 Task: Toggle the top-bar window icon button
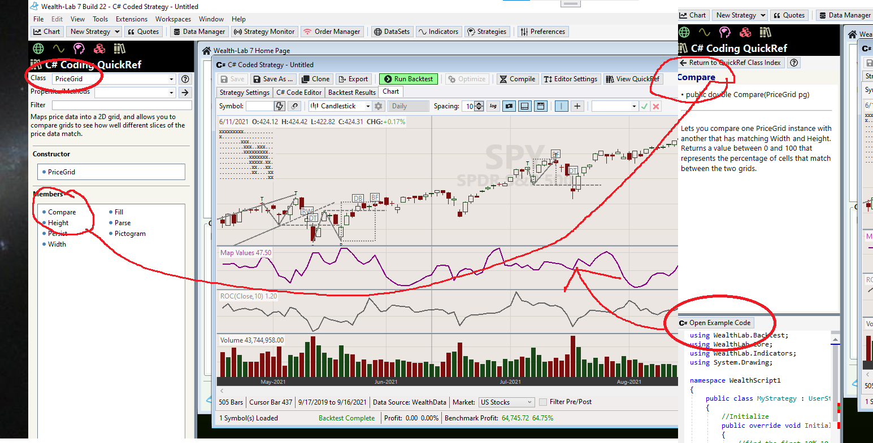pyautogui.click(x=541, y=106)
